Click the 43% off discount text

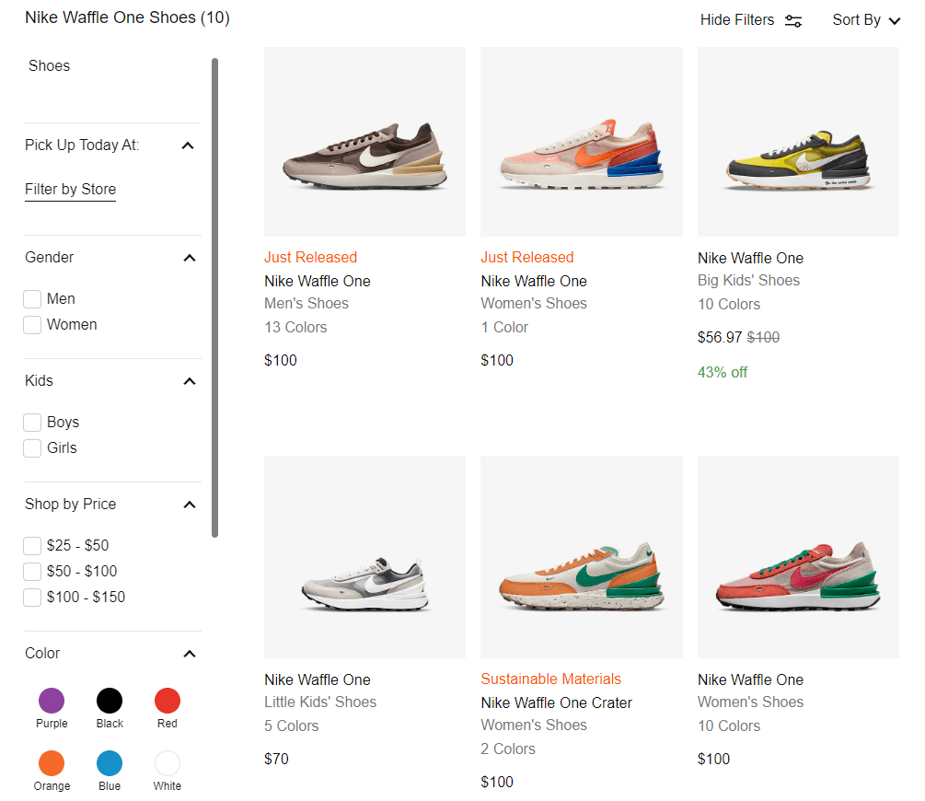(723, 373)
